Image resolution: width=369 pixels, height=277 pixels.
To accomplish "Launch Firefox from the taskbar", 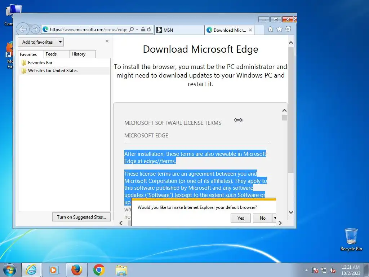I will click(76, 270).
